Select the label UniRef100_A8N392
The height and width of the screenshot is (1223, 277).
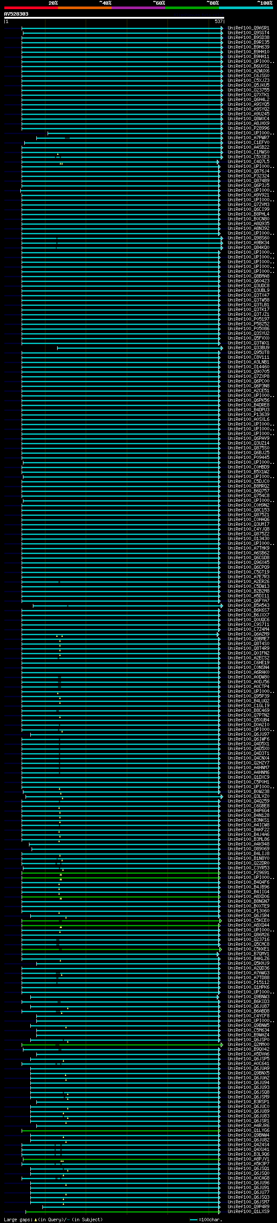pos(248,228)
